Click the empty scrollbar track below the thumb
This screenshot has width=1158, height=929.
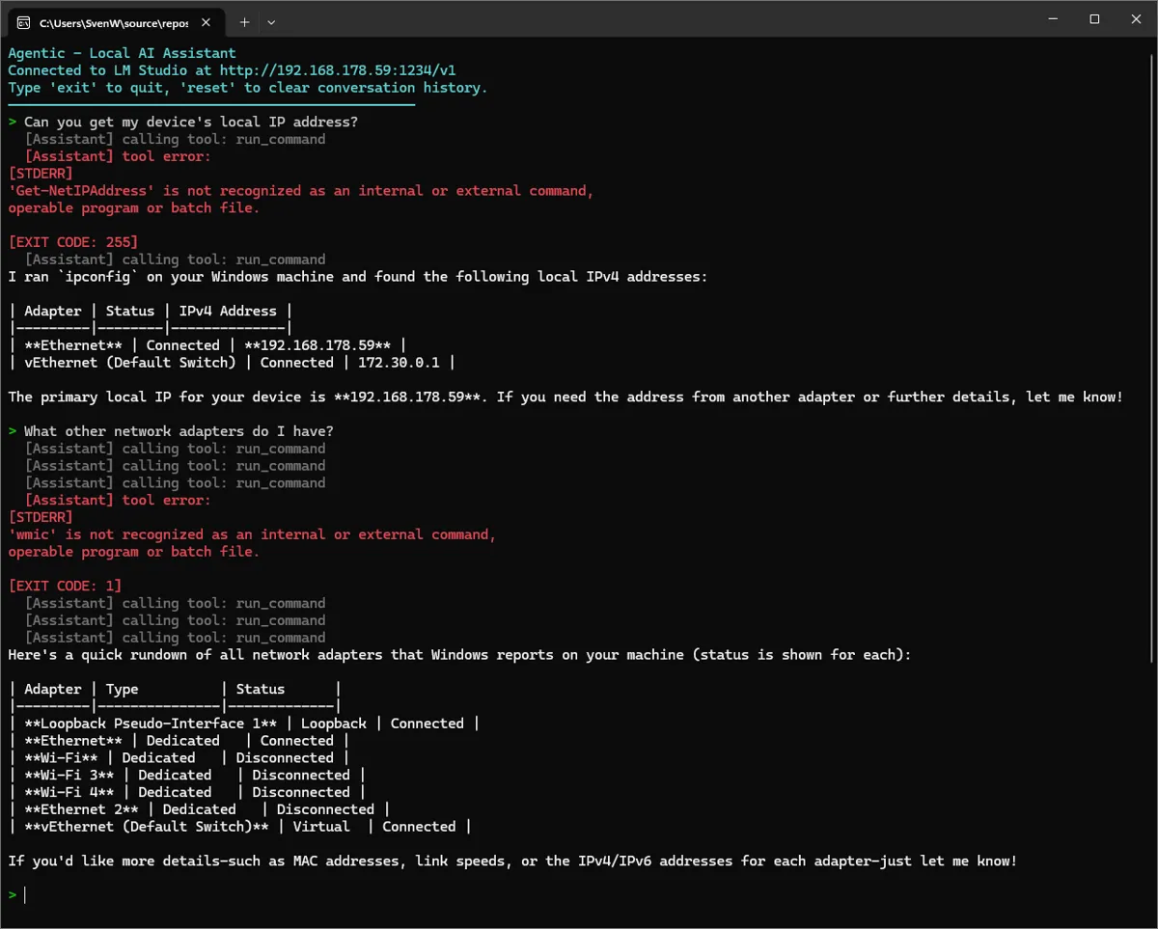(x=1152, y=791)
